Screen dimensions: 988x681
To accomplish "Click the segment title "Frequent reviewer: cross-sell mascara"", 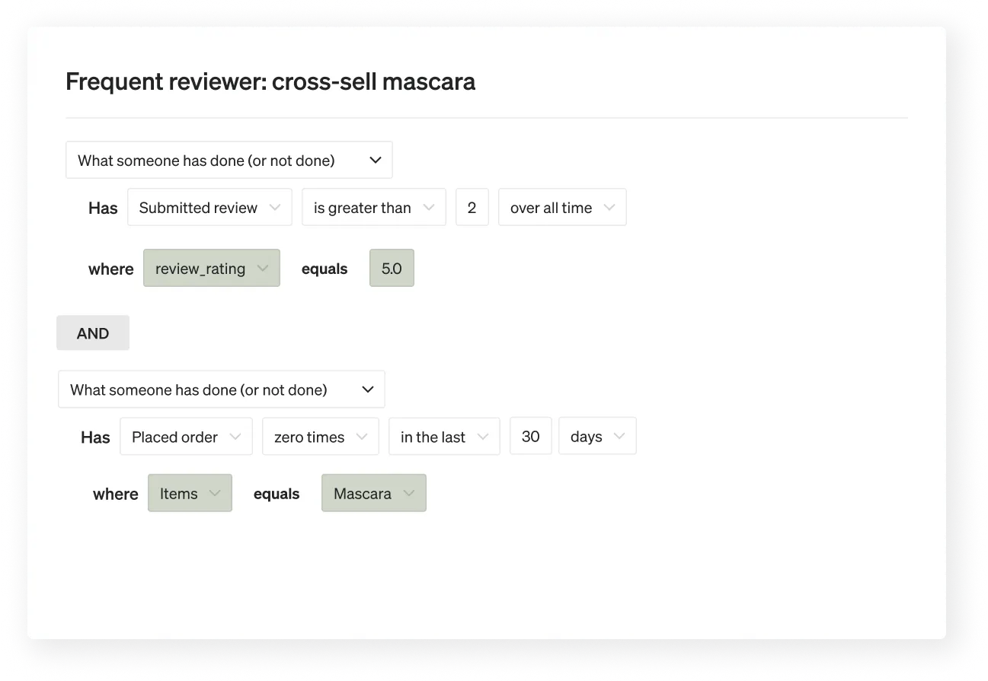I will (270, 81).
